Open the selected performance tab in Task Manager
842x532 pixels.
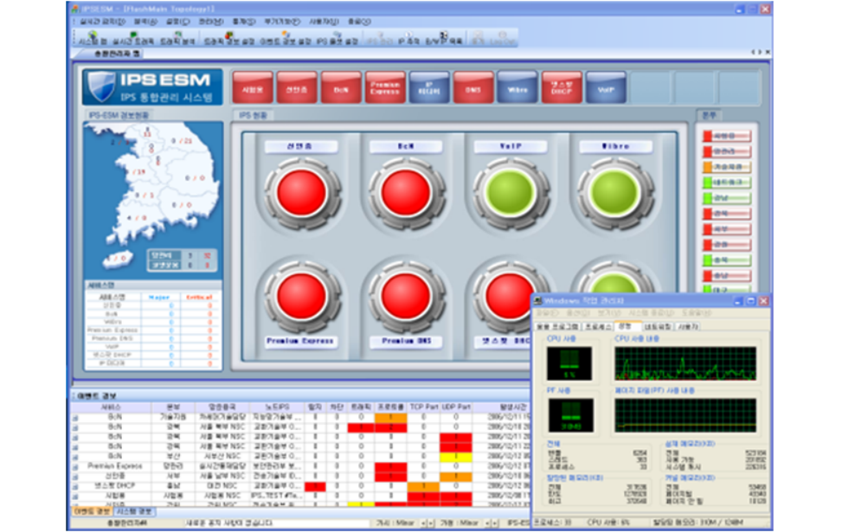[624, 326]
